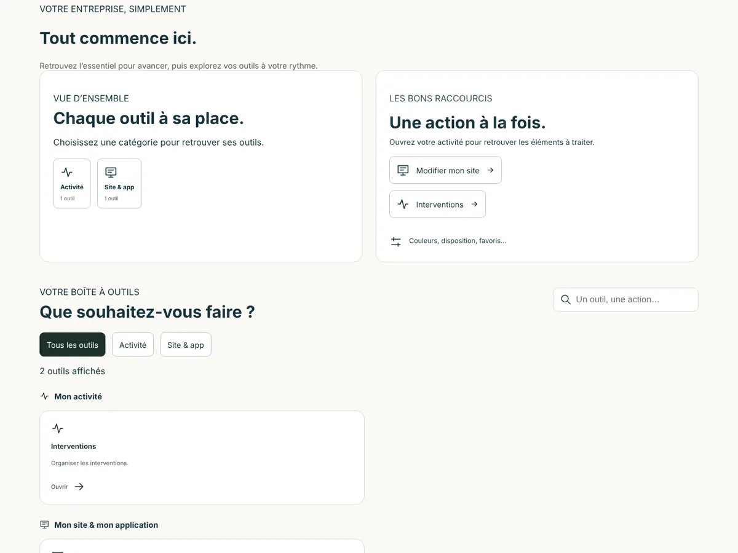Click the pulse icon in Interventions tool card
This screenshot has height=553, width=738.
tap(57, 428)
